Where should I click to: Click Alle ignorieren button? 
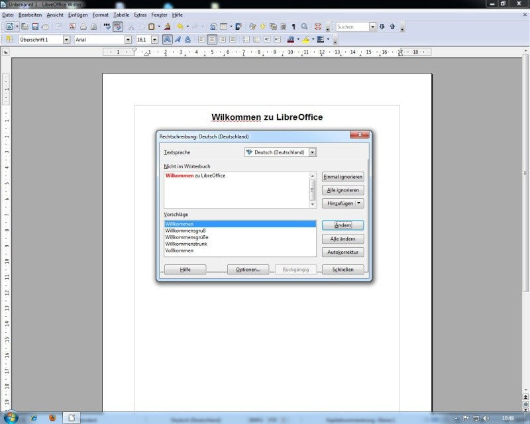(343, 190)
